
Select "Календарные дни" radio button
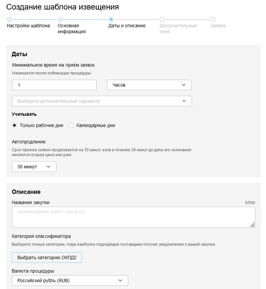(x=71, y=125)
